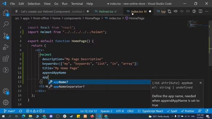Expand the apps breadcrumb
The image size is (212, 119).
(x=26, y=18)
